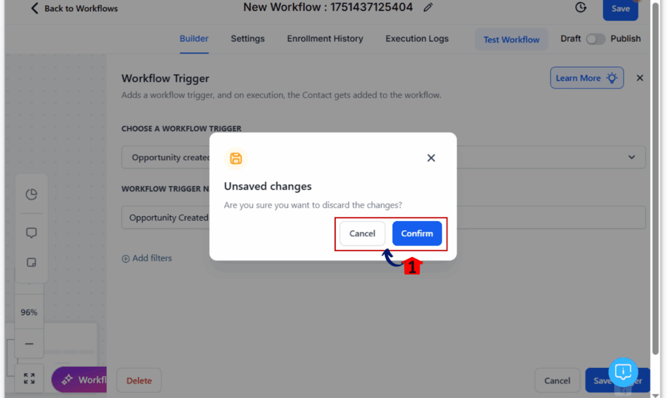Screen dimensions: 669x398
Task: Switch to the Builder tab
Action: point(193,38)
